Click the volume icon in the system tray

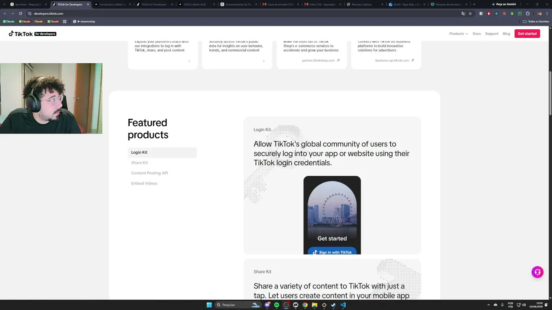tap(524, 305)
